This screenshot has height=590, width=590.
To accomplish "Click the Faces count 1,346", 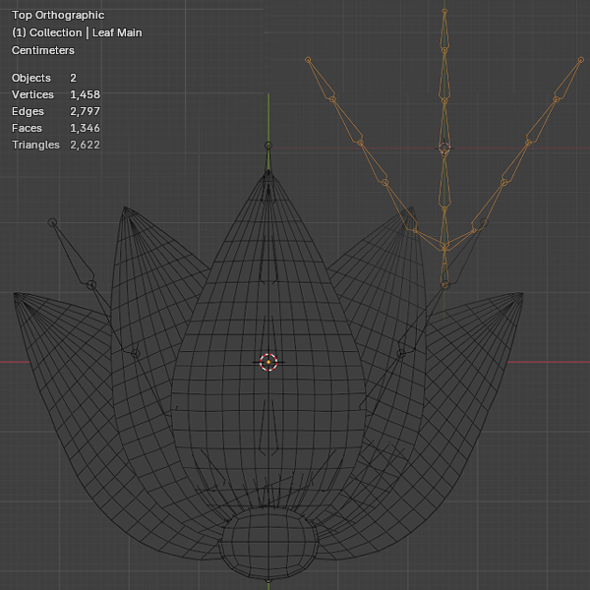I will (85, 128).
